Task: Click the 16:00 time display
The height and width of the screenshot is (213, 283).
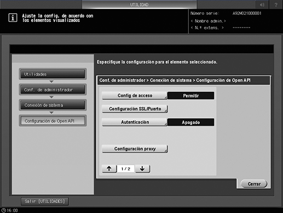Action: point(13,210)
